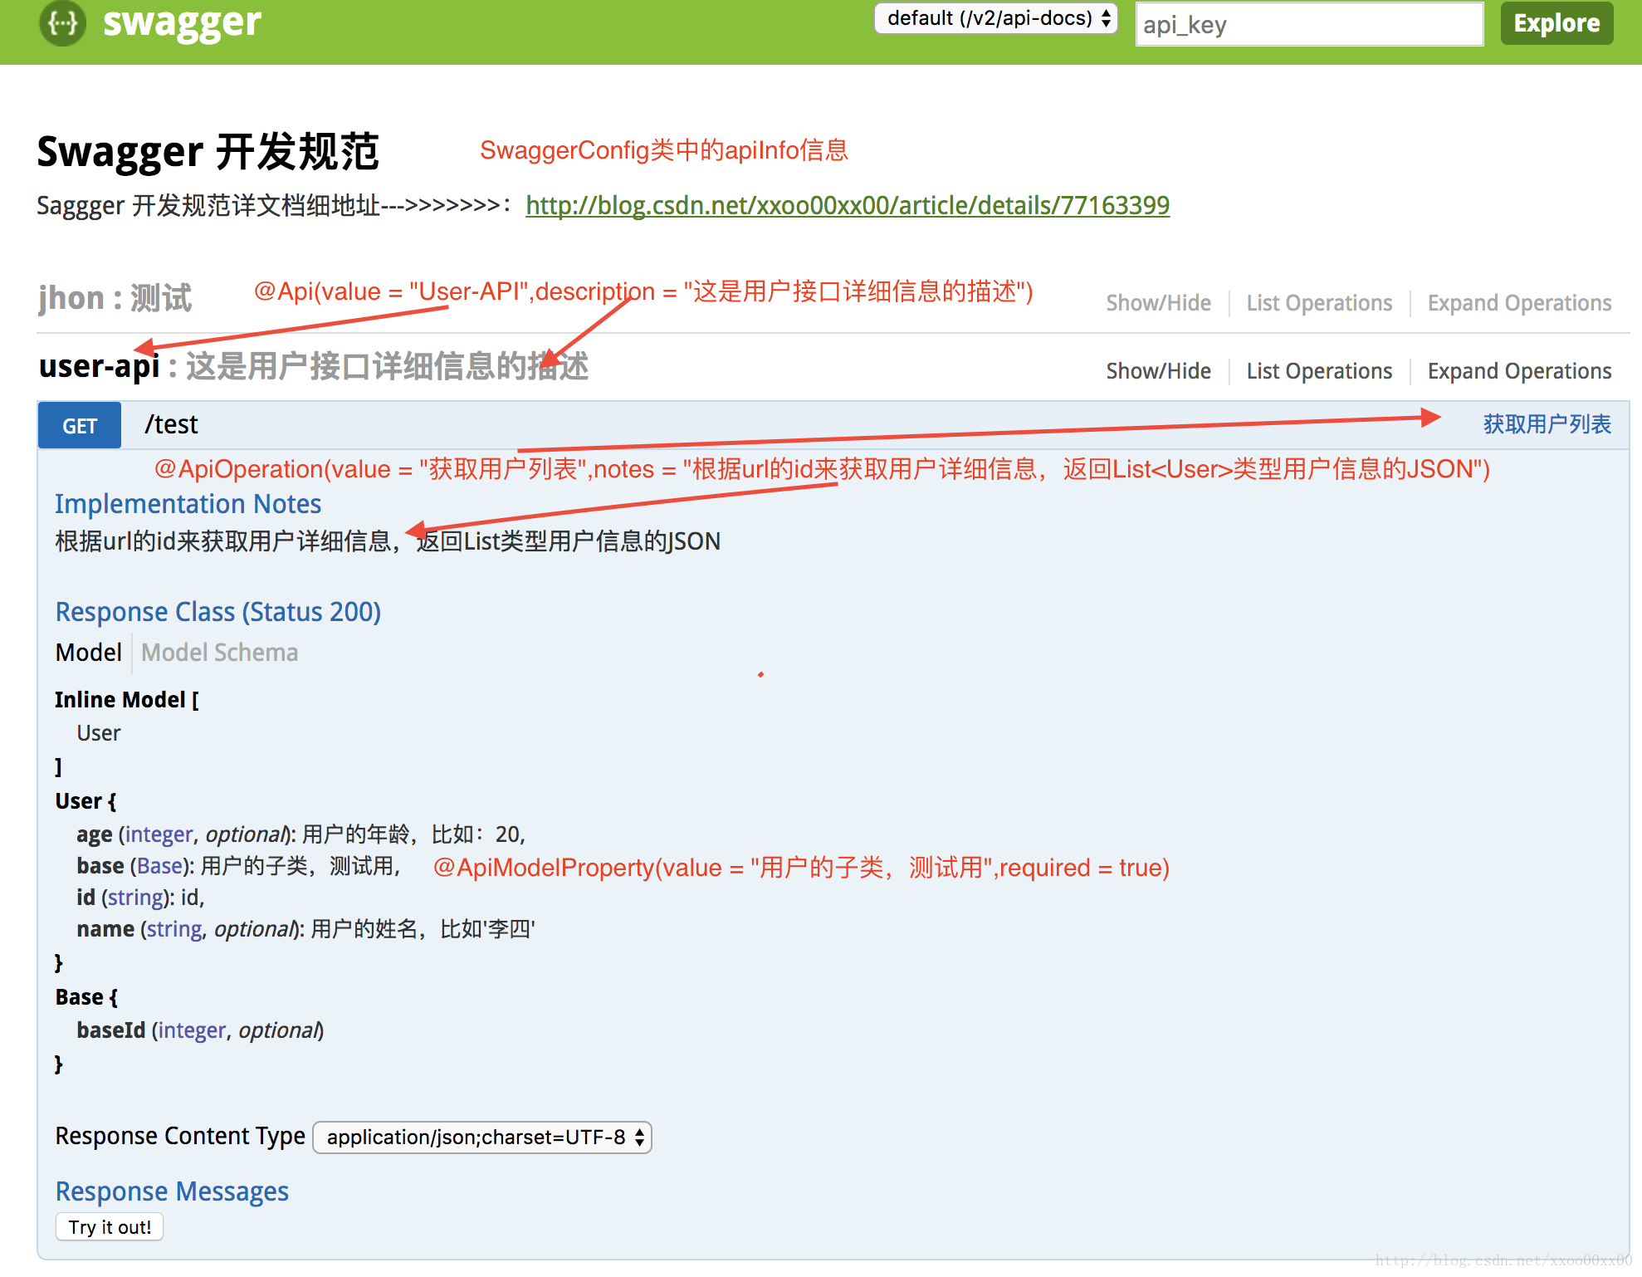Click the Swagger logo icon
Image resolution: width=1642 pixels, height=1277 pixels.
click(x=62, y=22)
